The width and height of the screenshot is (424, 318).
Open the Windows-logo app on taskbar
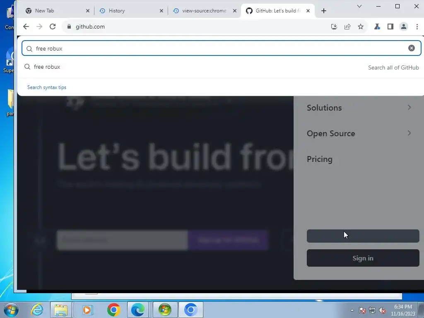tap(165, 310)
